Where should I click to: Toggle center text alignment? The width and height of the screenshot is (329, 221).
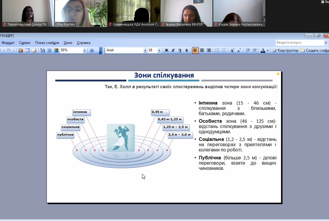pos(202,50)
